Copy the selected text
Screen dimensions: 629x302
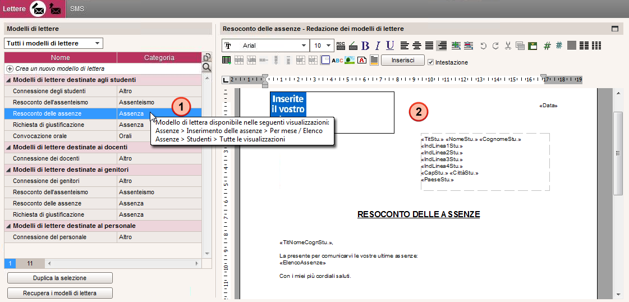[520, 45]
